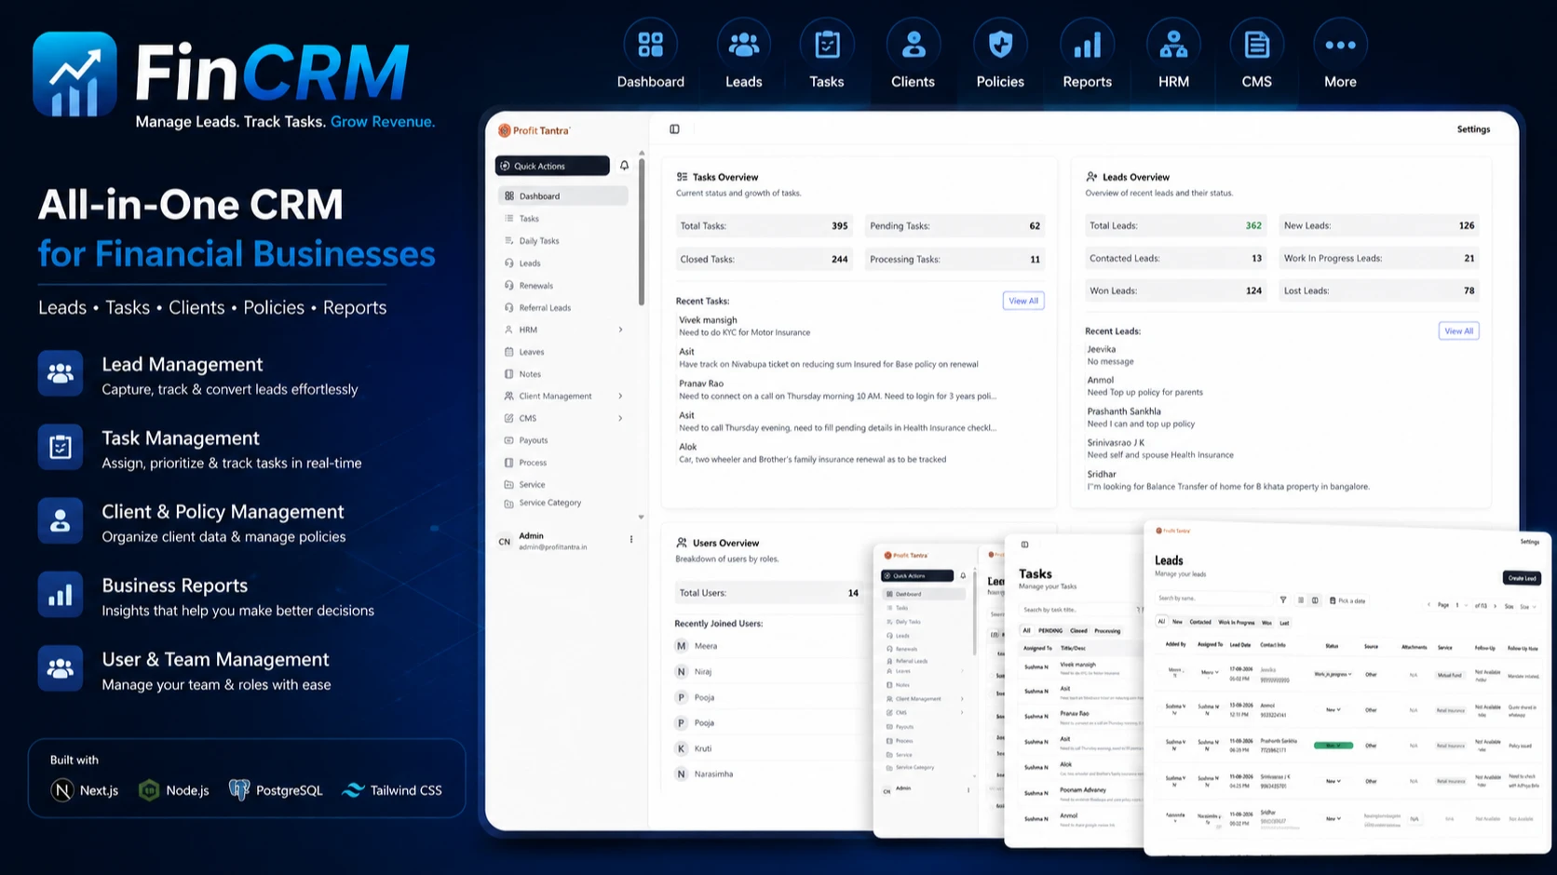Click recent task from Pranav Rao

(838, 389)
